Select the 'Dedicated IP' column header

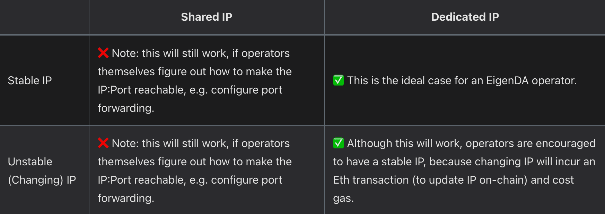click(x=465, y=17)
